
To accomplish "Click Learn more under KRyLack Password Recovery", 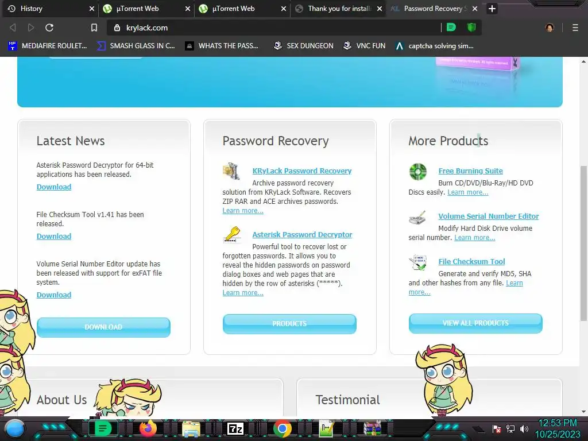I will pyautogui.click(x=243, y=210).
